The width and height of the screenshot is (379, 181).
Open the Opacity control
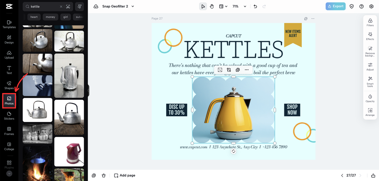click(x=370, y=98)
